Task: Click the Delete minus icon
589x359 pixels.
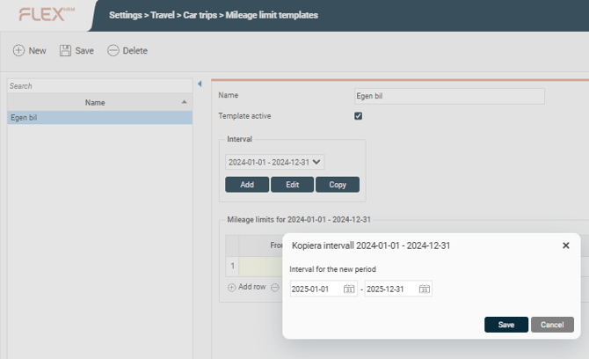Action: (113, 51)
